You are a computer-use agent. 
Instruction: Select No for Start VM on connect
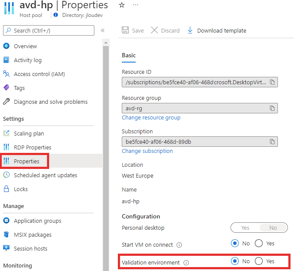(x=235, y=243)
